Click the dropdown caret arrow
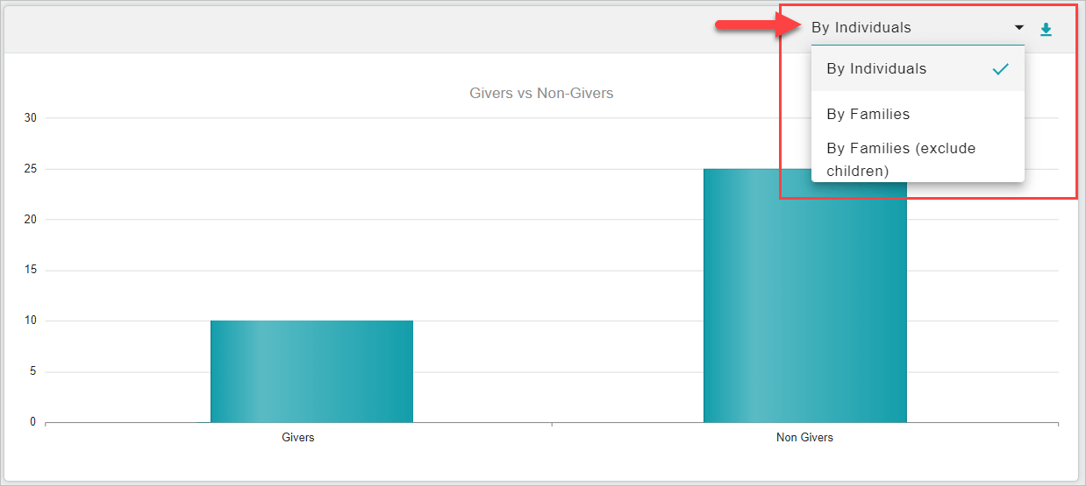 point(1019,28)
